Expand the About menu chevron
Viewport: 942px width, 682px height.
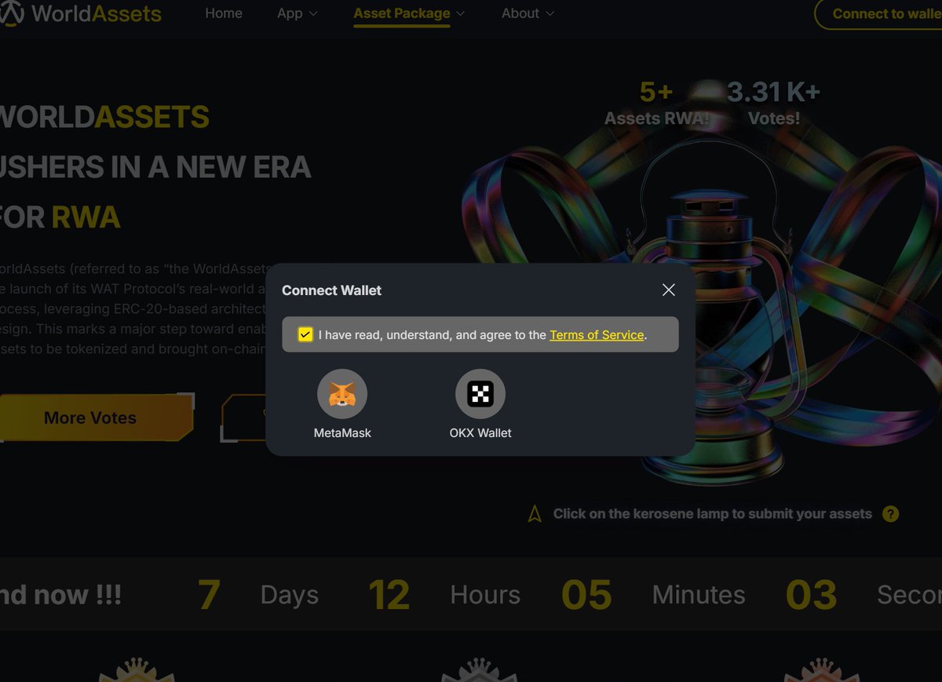549,14
